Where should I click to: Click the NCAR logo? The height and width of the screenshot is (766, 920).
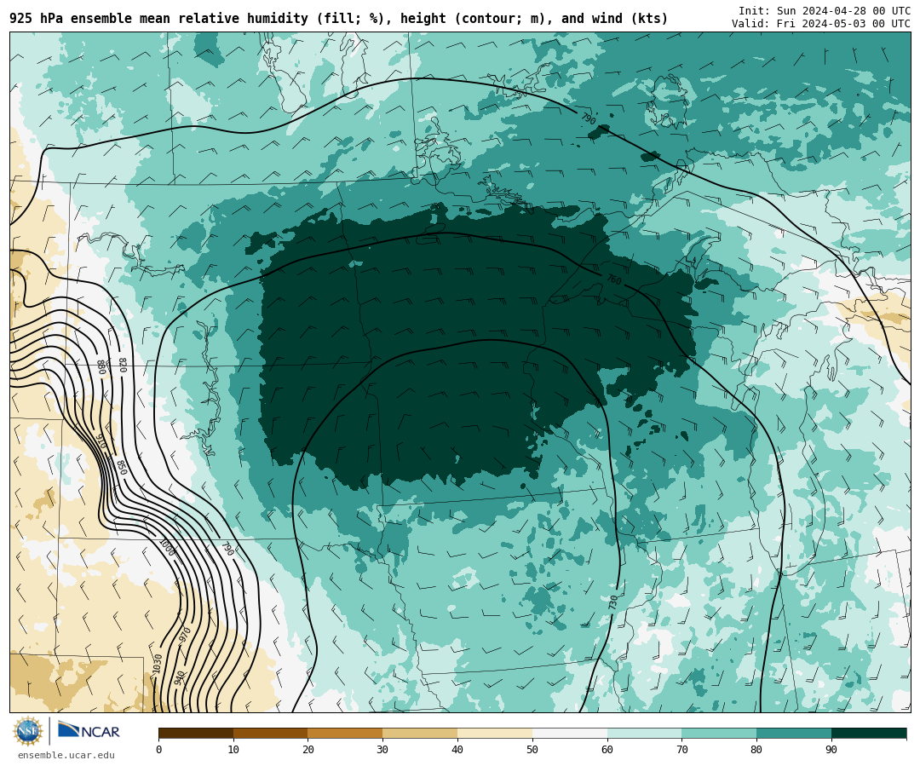point(89,731)
